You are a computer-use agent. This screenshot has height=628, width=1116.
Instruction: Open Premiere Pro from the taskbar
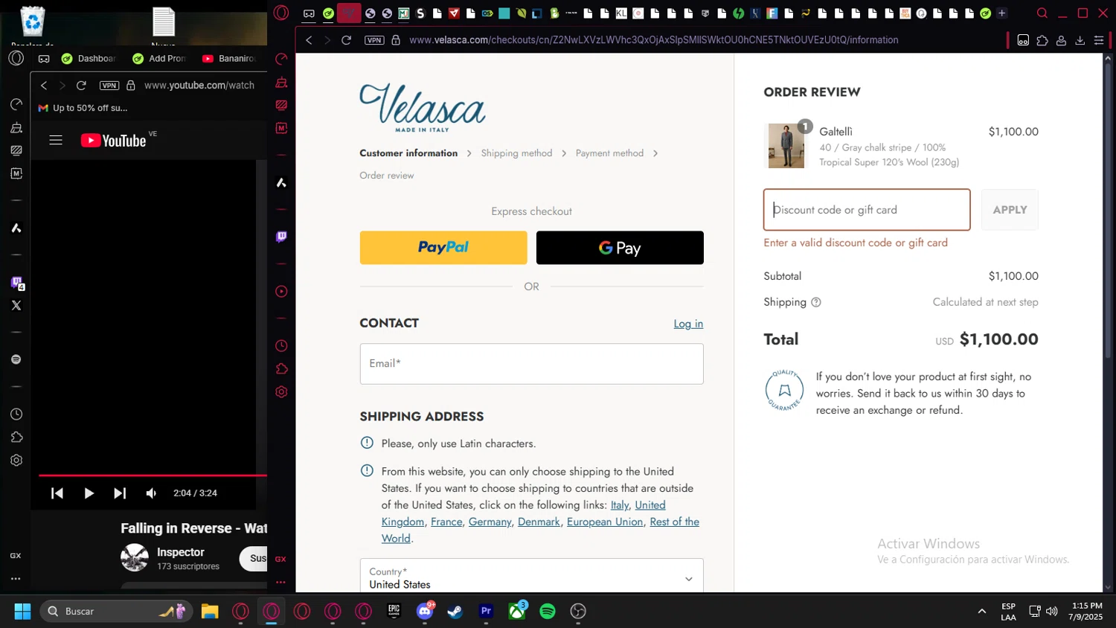(486, 612)
